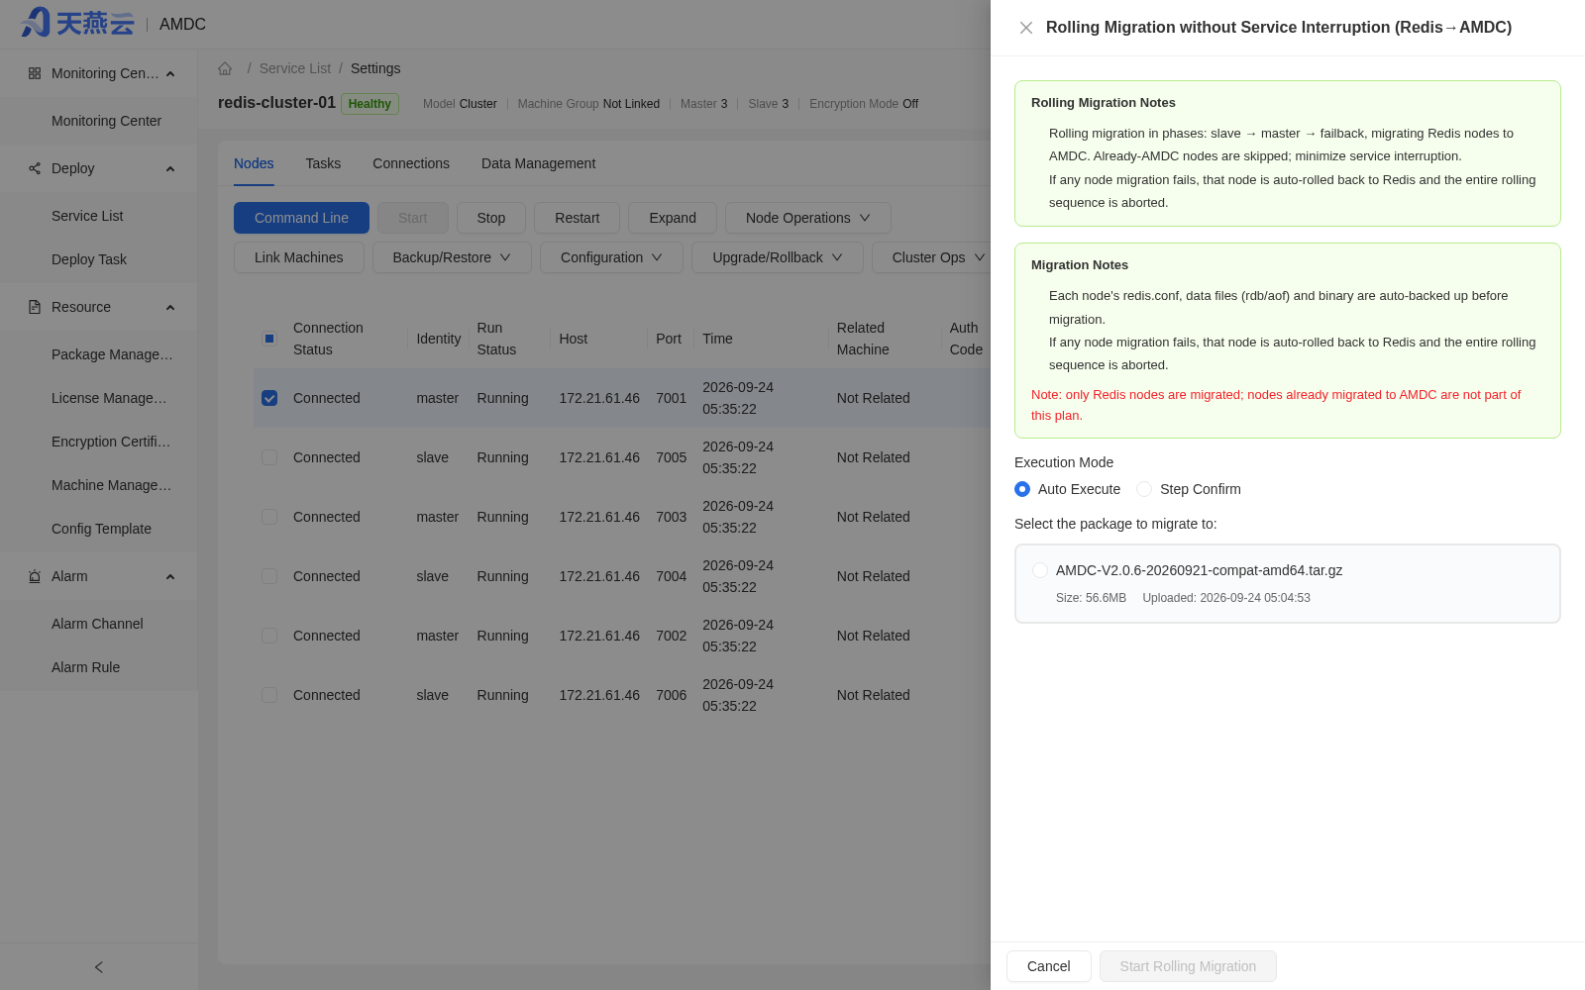Open the Backup/Restore dropdown

tap(452, 257)
